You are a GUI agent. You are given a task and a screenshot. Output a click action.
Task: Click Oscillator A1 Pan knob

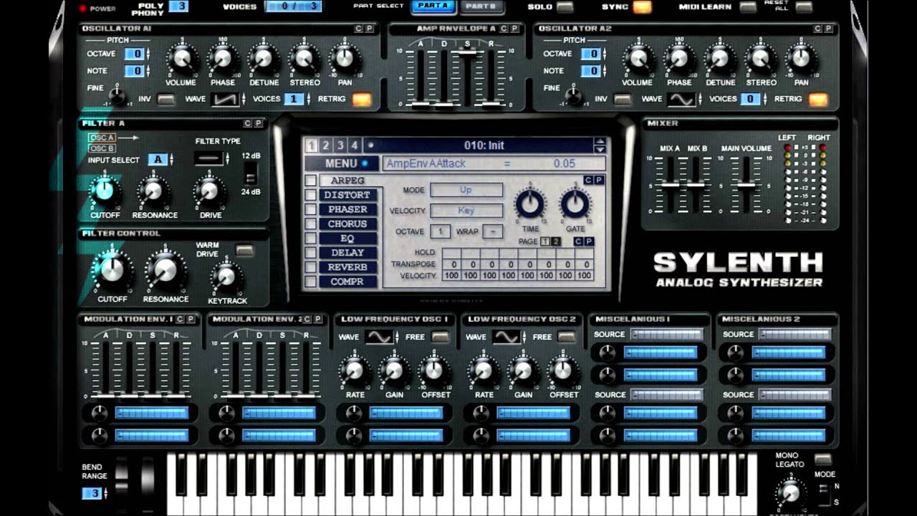click(x=345, y=58)
